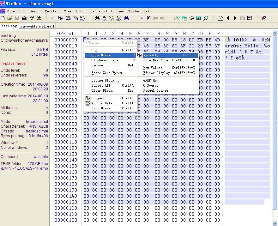Click the Open RAM chip icon
This screenshot has height=226, width=278.
point(191,18)
